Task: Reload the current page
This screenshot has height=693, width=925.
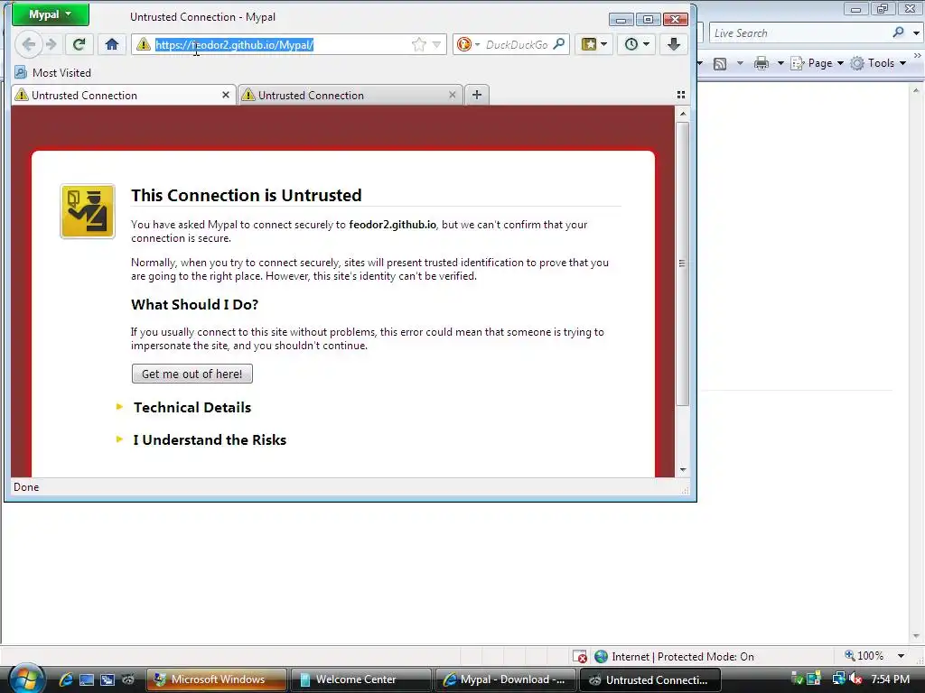Action: 79,44
